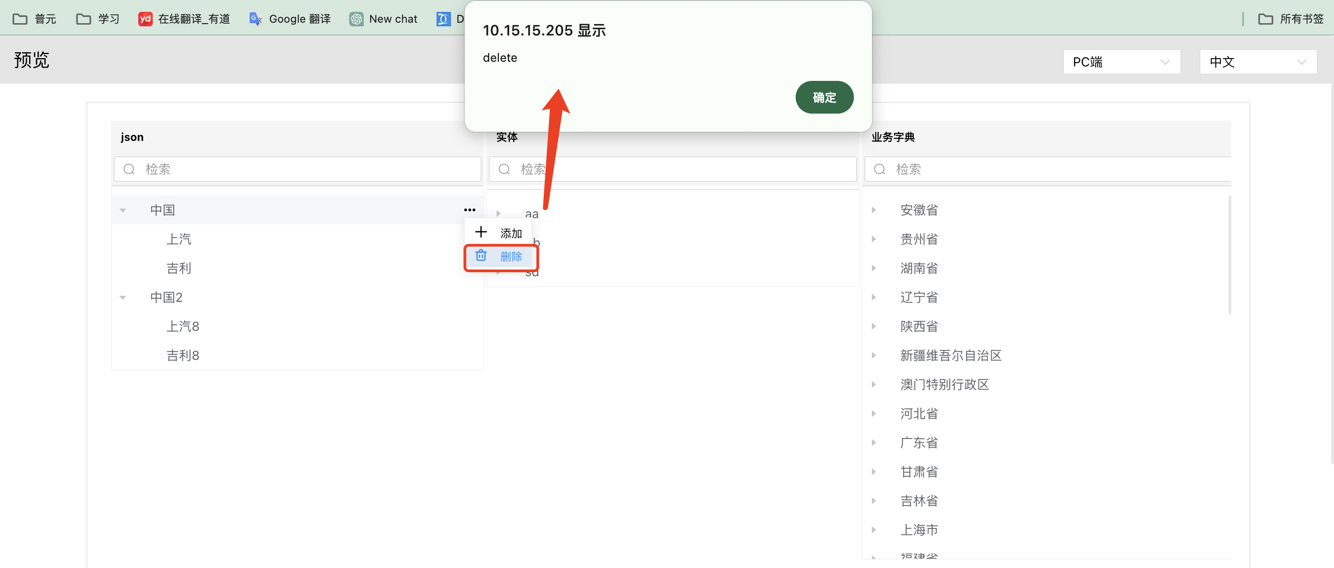
Task: Expand the 安徽省 node
Action: (873, 210)
